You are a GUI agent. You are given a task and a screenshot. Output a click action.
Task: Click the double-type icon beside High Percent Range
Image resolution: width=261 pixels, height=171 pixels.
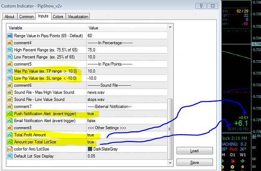(x=10, y=50)
